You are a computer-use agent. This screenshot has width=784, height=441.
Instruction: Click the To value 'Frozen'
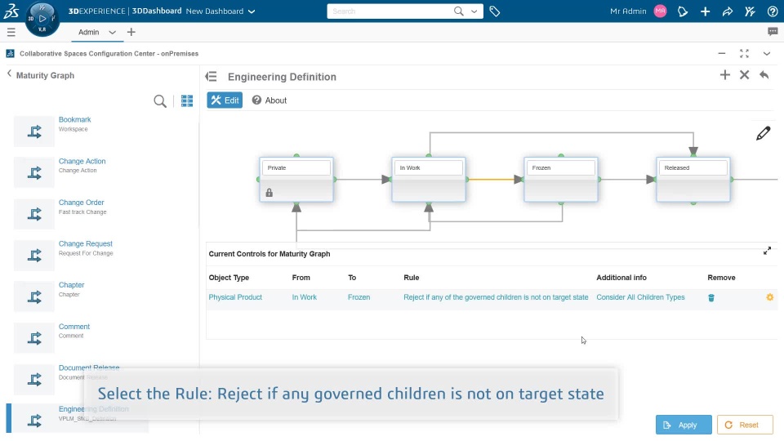pyautogui.click(x=359, y=297)
